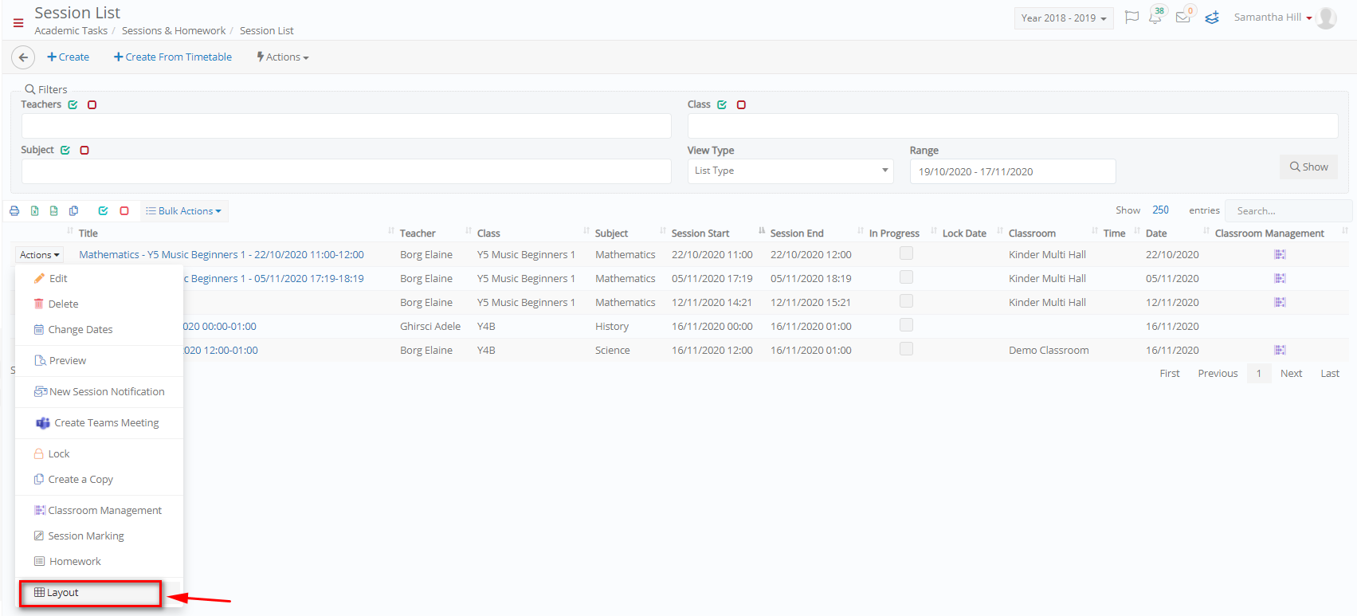Screen dimensions: 1357x616
Task: Expand the top toolbar Actions dropdown
Action: (x=283, y=57)
